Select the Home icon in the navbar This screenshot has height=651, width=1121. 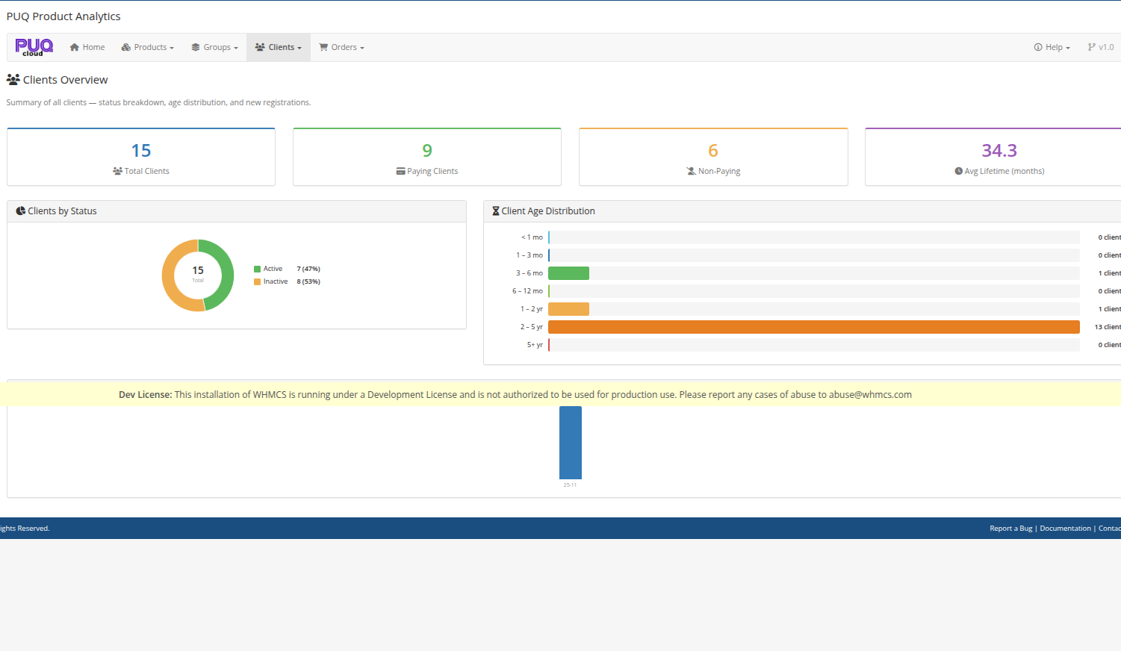coord(74,47)
